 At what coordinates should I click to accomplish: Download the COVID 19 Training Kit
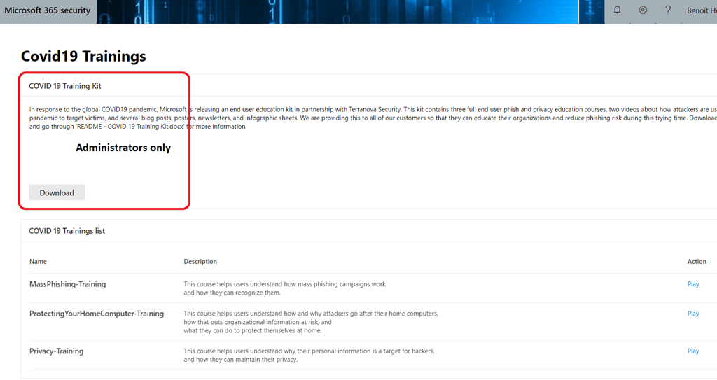(x=57, y=192)
